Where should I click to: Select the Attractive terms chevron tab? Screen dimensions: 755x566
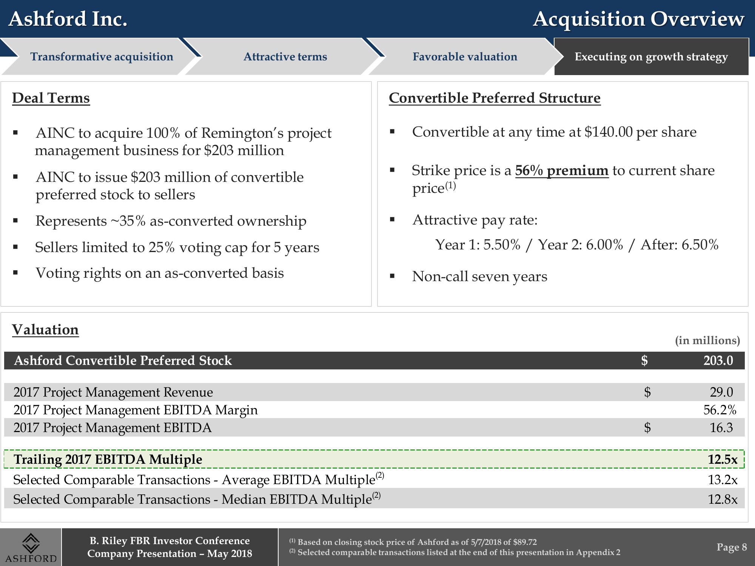point(282,56)
